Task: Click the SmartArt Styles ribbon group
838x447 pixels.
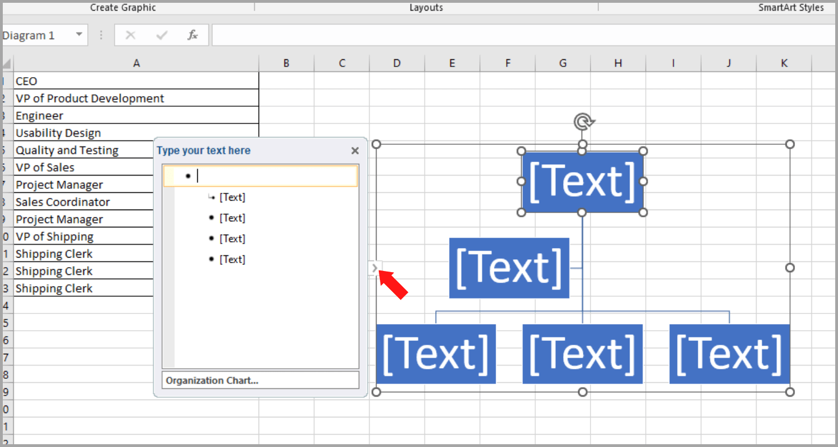Action: [x=792, y=7]
